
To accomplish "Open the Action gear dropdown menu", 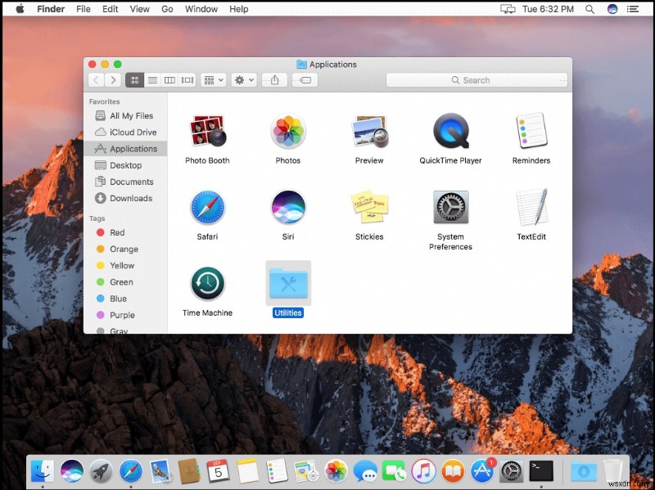I will [243, 80].
